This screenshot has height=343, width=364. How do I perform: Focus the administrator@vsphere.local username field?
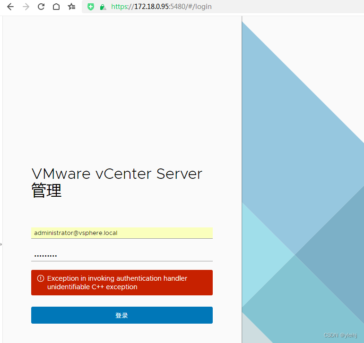tap(122, 233)
